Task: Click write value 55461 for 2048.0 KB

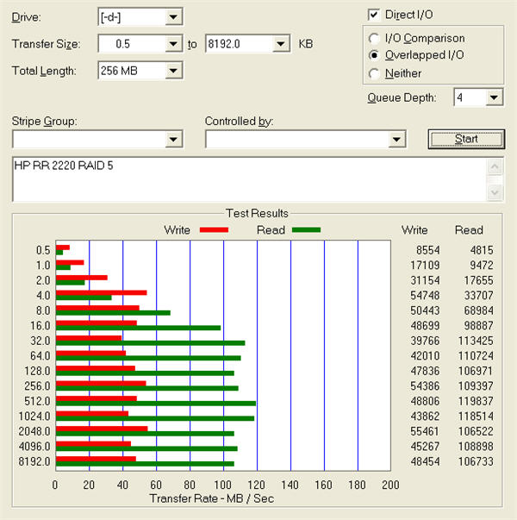Action: click(x=425, y=431)
